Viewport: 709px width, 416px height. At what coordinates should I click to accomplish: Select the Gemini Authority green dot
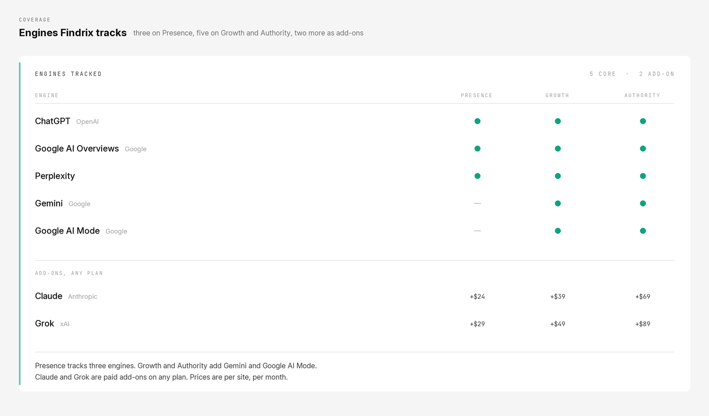[x=643, y=203]
